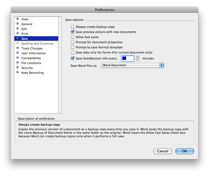Open Compatibility preferences
209x174 pixels.
coord(36,58)
